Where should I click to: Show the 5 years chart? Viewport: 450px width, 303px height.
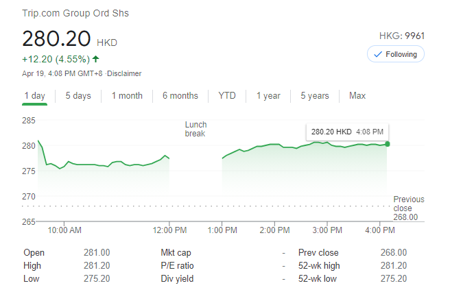pos(315,96)
